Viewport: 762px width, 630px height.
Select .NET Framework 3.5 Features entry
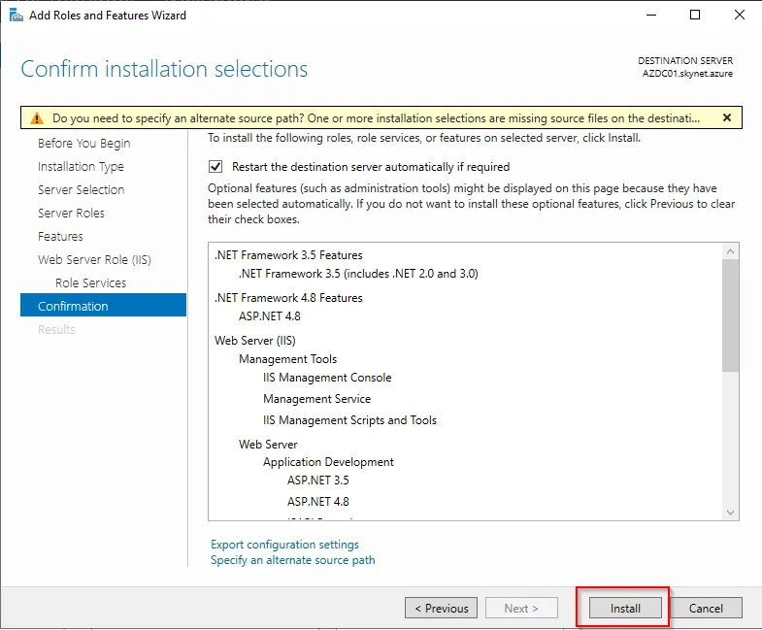click(288, 255)
